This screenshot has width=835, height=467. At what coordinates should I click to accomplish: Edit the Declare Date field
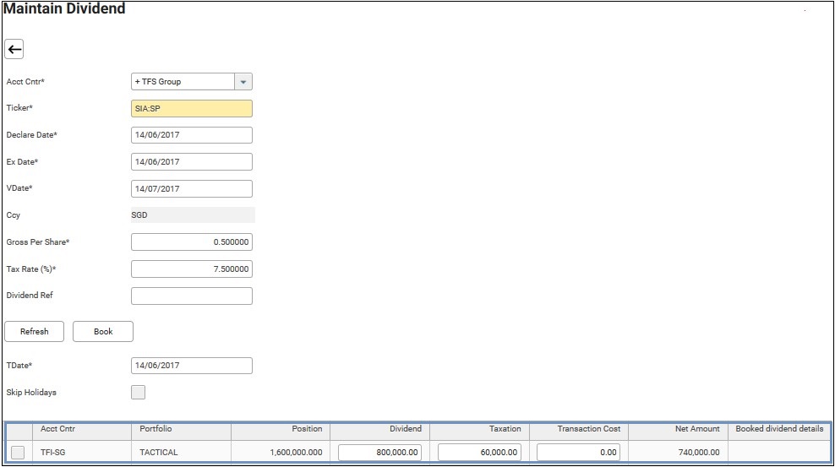click(x=192, y=135)
